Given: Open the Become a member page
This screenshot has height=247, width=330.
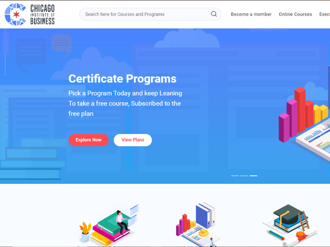Looking at the screenshot, I should click(251, 15).
